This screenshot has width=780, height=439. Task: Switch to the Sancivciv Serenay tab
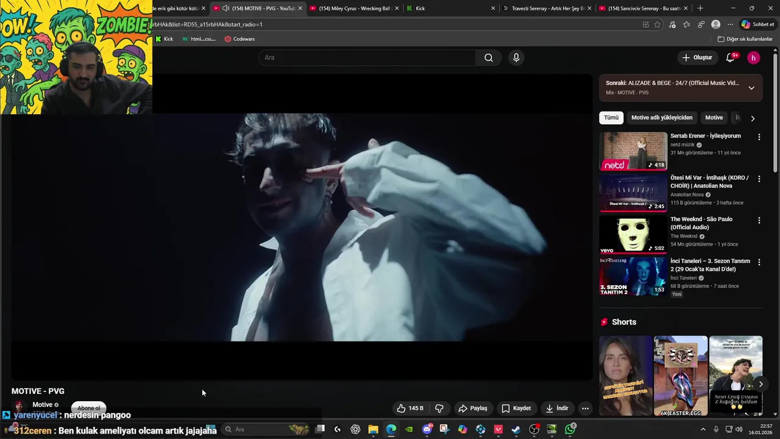[x=644, y=9]
